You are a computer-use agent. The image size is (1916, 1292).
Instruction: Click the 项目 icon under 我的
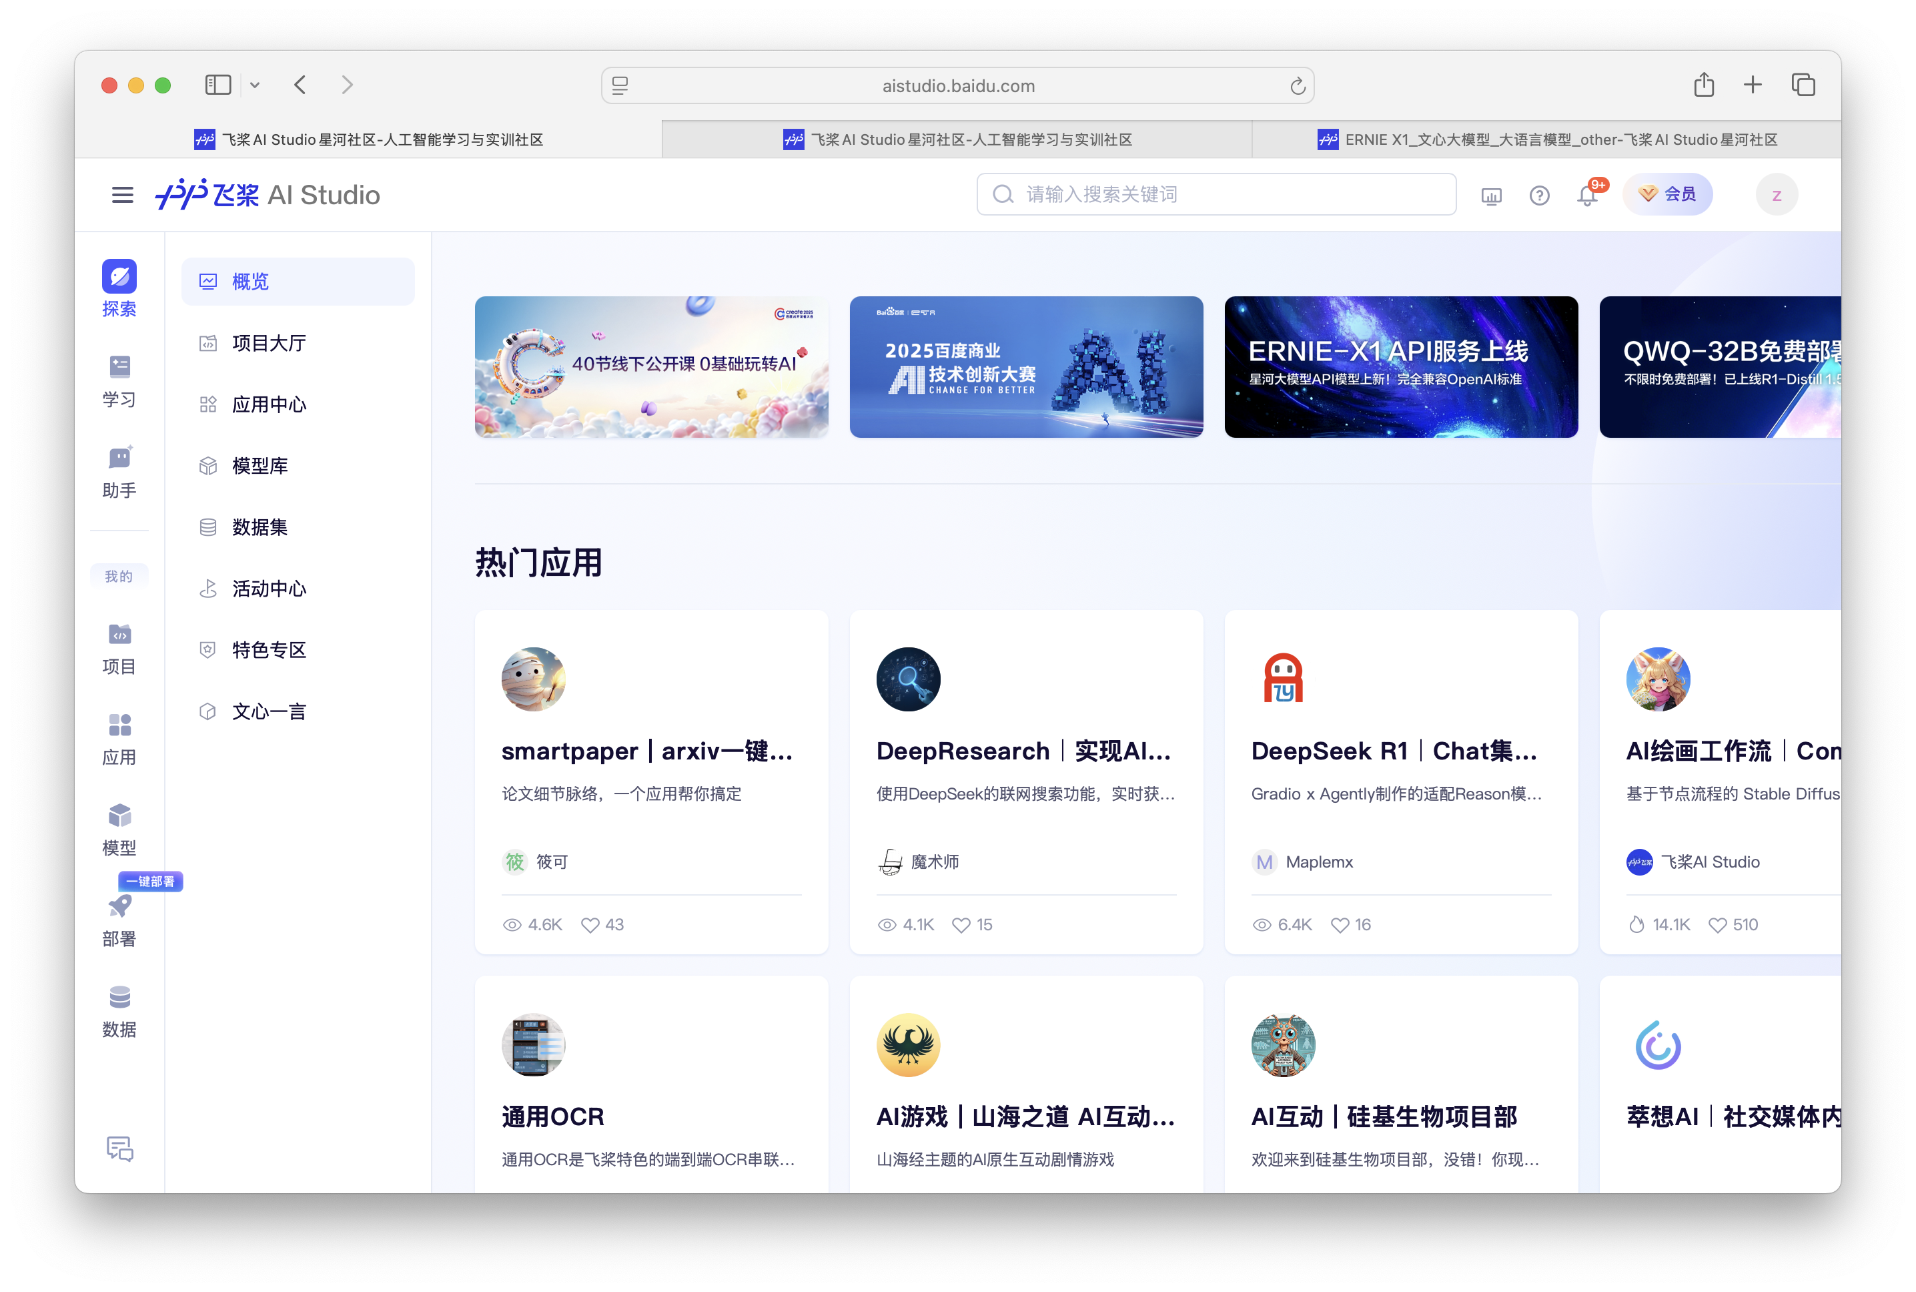(119, 635)
